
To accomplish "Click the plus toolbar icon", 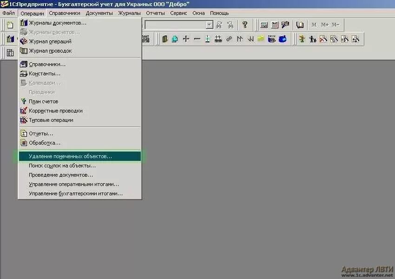I will point(186,39).
